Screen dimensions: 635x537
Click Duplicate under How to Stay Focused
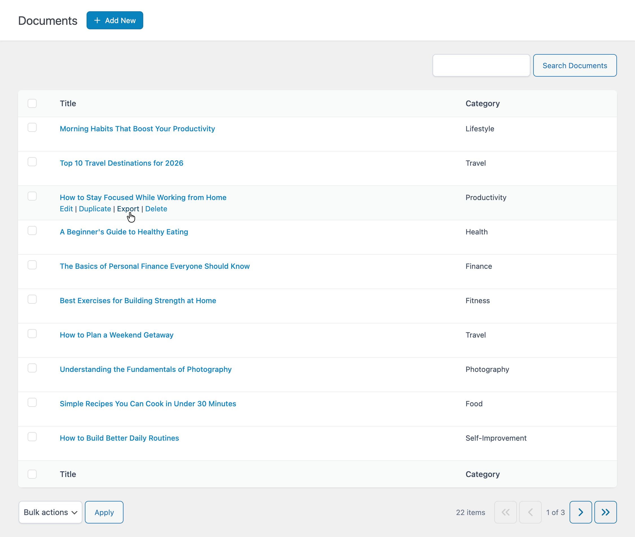(x=95, y=209)
